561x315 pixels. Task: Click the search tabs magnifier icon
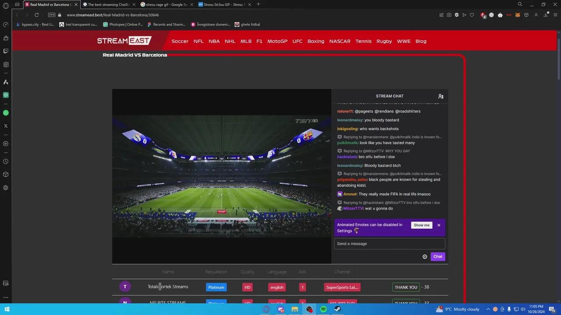[520, 4]
